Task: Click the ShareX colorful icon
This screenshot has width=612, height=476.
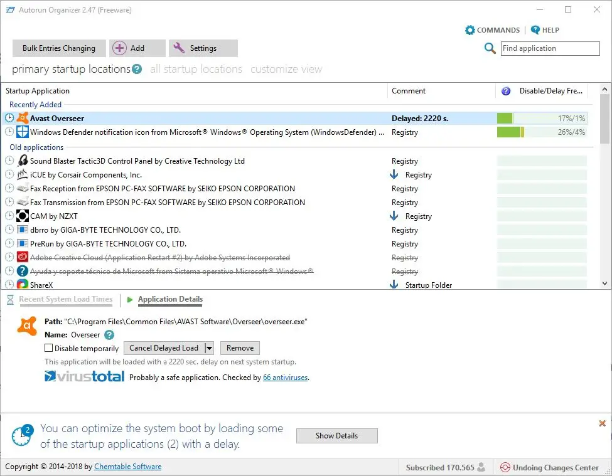Action: point(23,284)
